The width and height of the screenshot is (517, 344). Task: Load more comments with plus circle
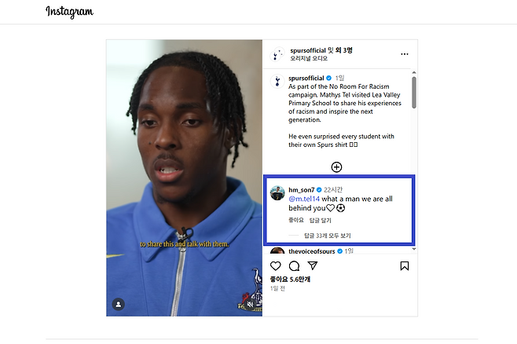pos(336,167)
